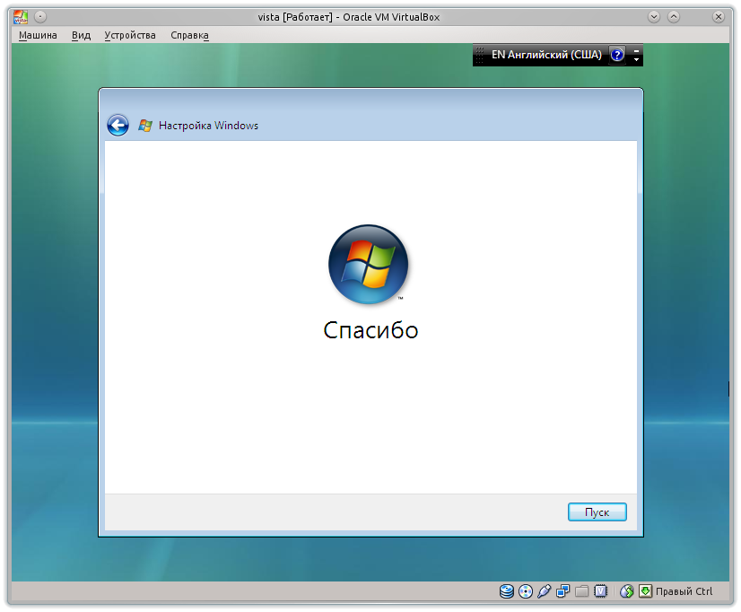Open the Машина menu

point(39,34)
